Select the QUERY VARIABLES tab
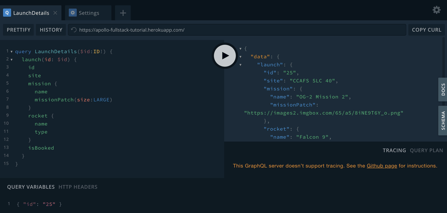This screenshot has width=447, height=213. 31,187
